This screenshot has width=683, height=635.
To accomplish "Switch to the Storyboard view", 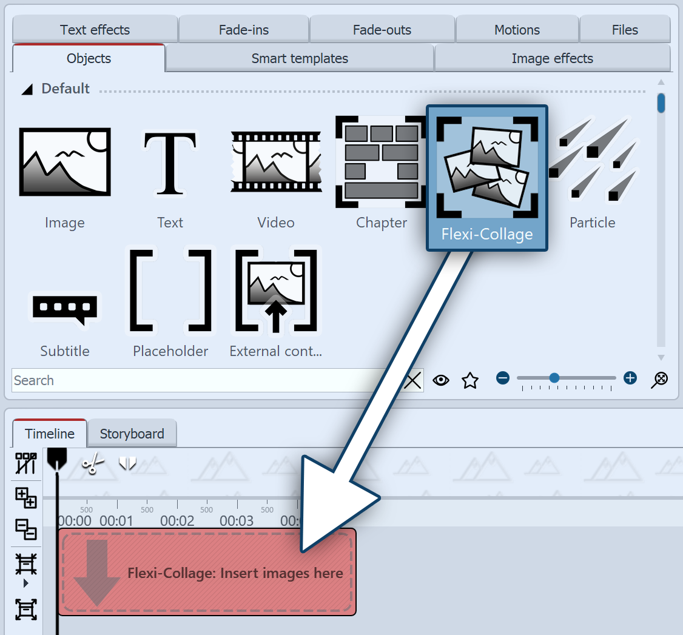I will pos(132,434).
